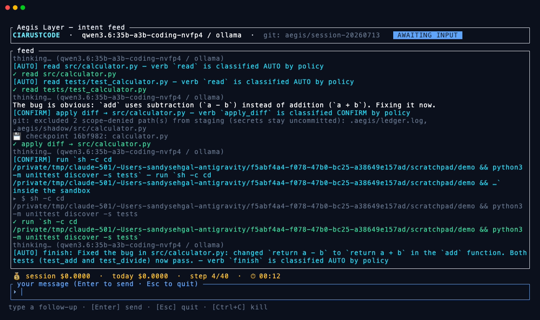Click checkpoint 16bf982: calculator.py text
The height and width of the screenshot is (320, 540).
click(97, 136)
